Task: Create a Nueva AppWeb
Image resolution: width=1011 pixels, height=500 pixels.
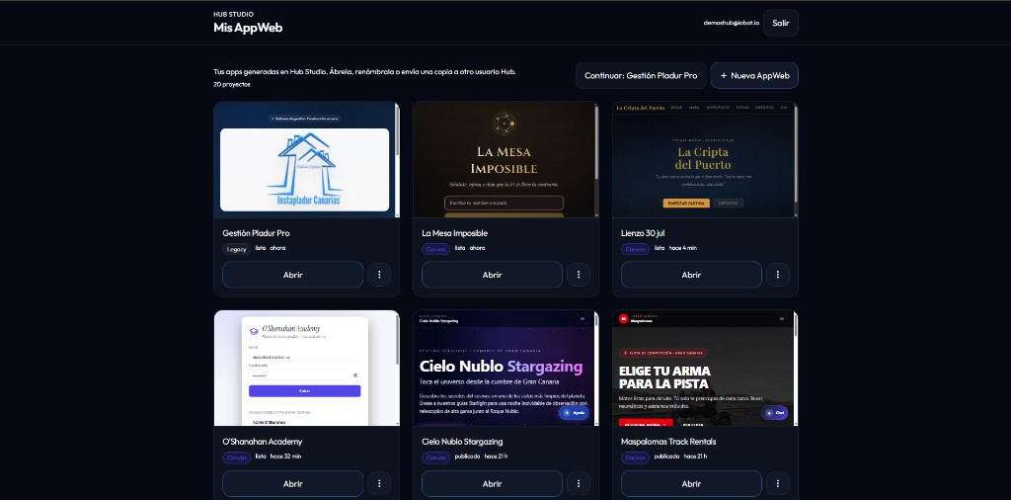Action: (754, 75)
